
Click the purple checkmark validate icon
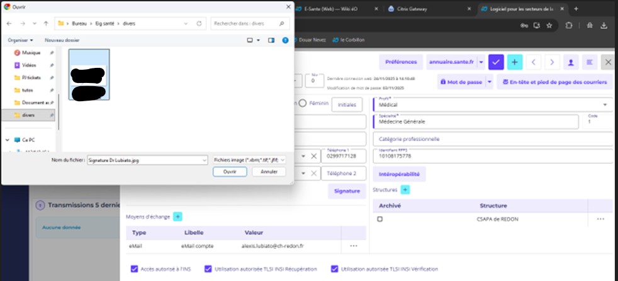point(497,62)
